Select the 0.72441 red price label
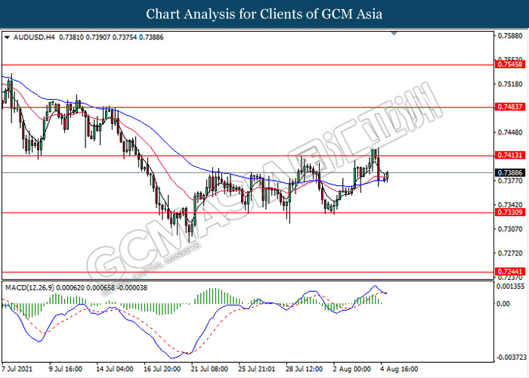 (509, 271)
